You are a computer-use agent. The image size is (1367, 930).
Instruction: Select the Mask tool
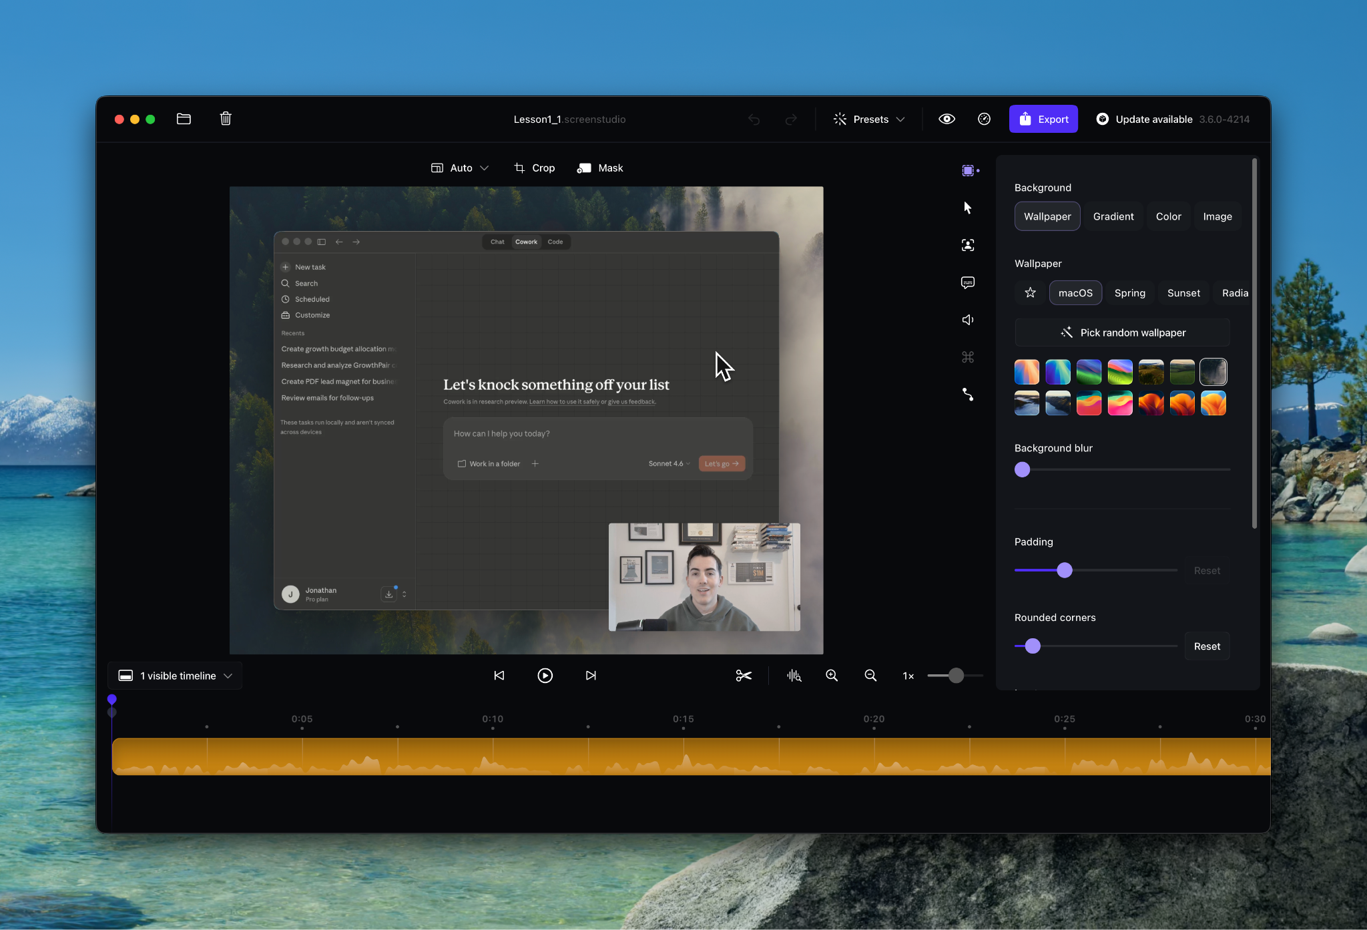600,168
